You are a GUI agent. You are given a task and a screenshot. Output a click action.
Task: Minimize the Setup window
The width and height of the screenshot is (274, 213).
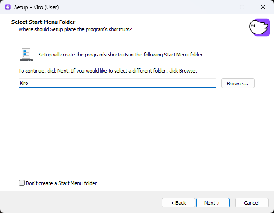click(221, 7)
